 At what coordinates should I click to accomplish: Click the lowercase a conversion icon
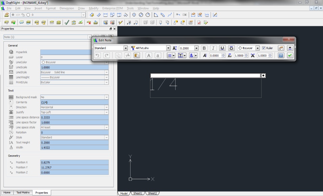tap(157, 55)
